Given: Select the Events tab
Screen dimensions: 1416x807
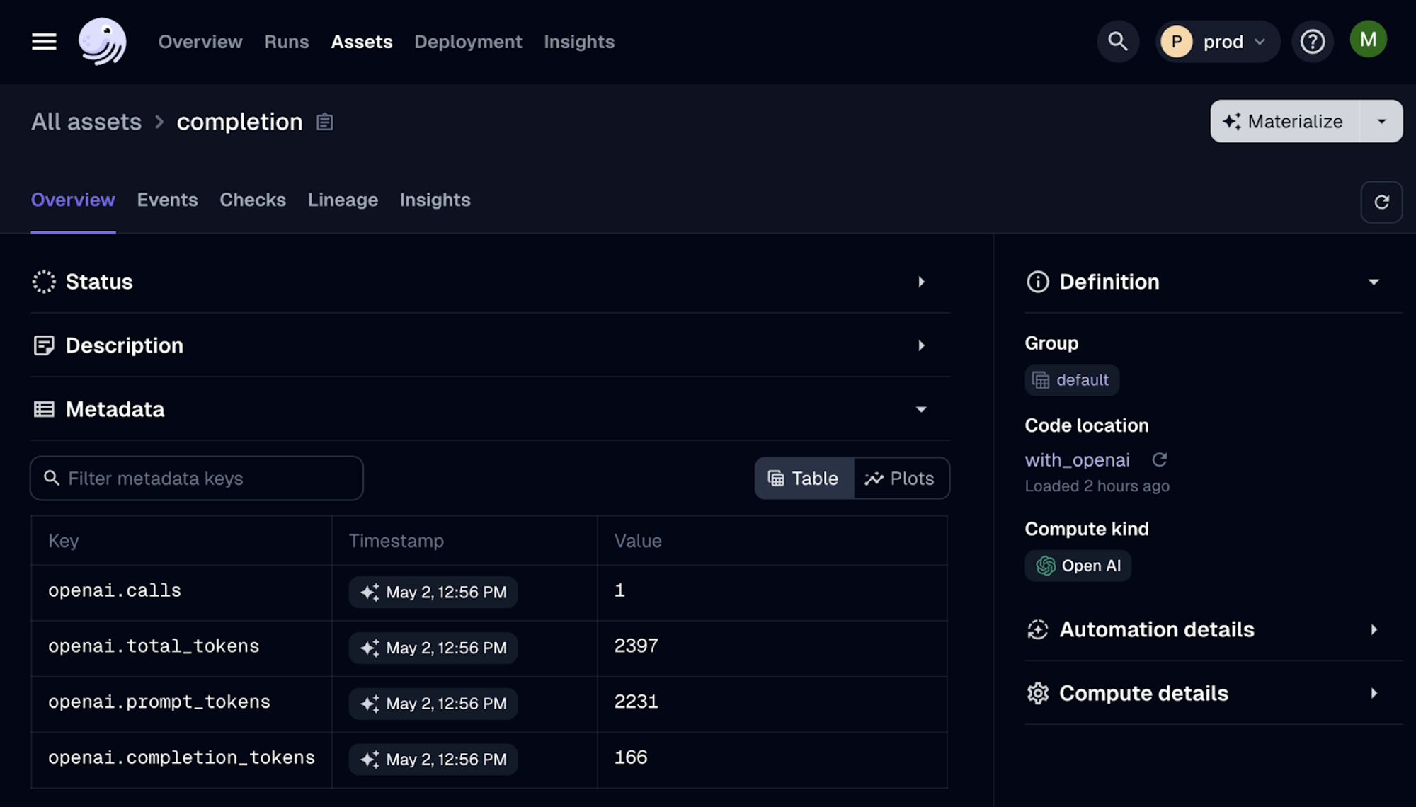Looking at the screenshot, I should pos(167,200).
